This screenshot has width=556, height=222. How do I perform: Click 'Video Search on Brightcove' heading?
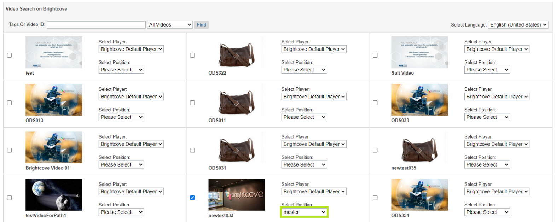(36, 9)
